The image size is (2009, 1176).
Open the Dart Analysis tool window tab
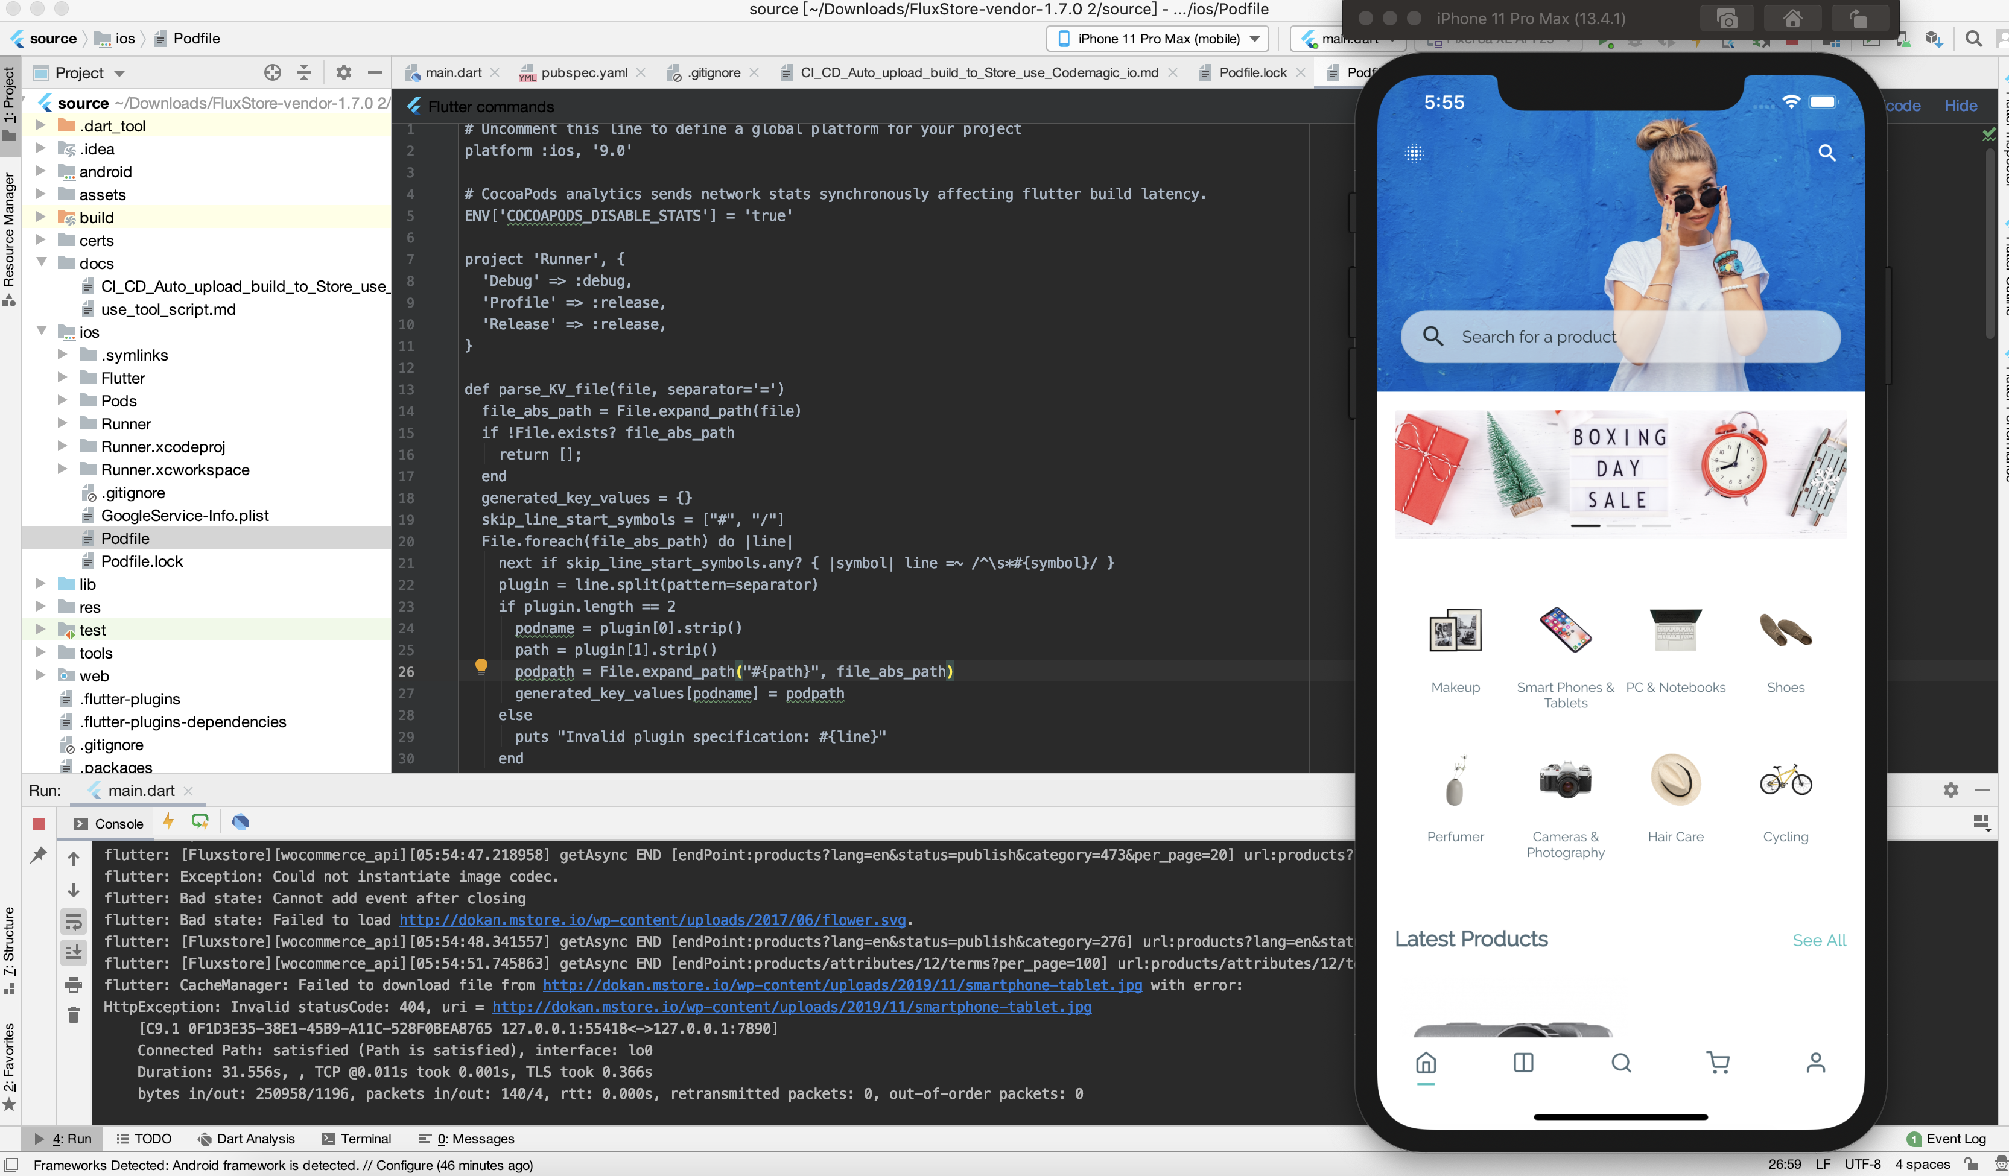pyautogui.click(x=246, y=1139)
